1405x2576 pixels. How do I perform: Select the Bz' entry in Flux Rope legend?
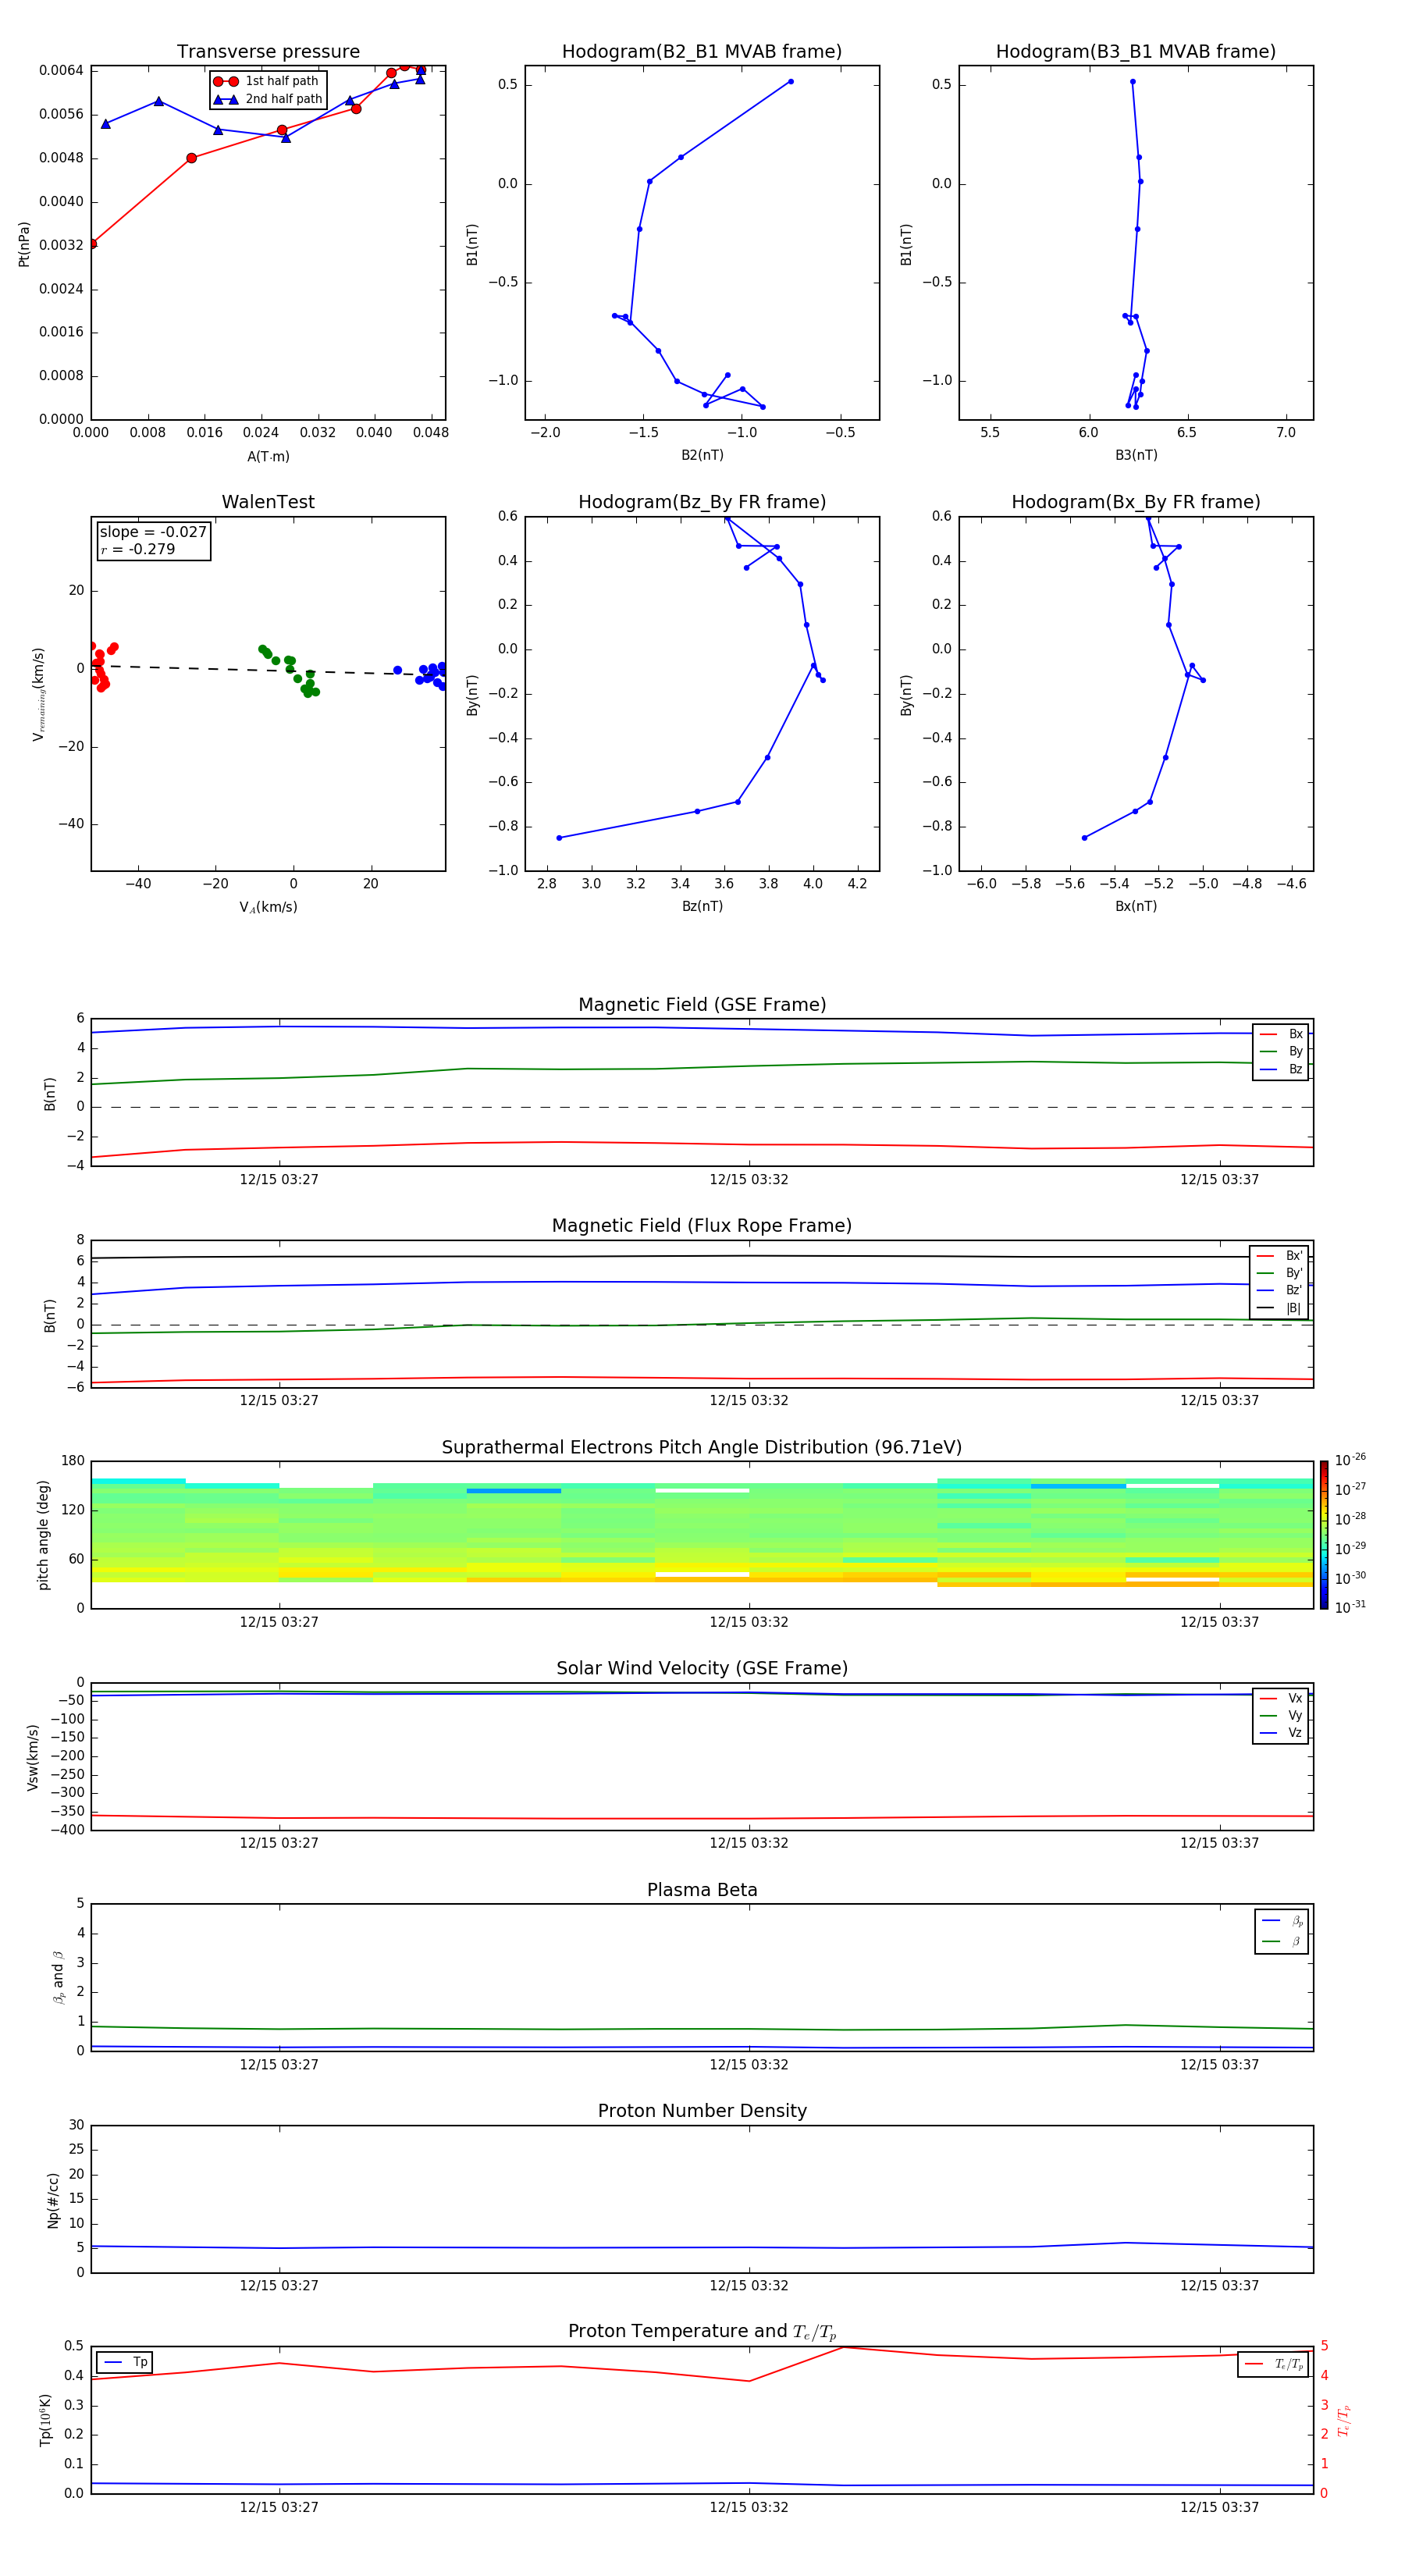point(1279,1290)
